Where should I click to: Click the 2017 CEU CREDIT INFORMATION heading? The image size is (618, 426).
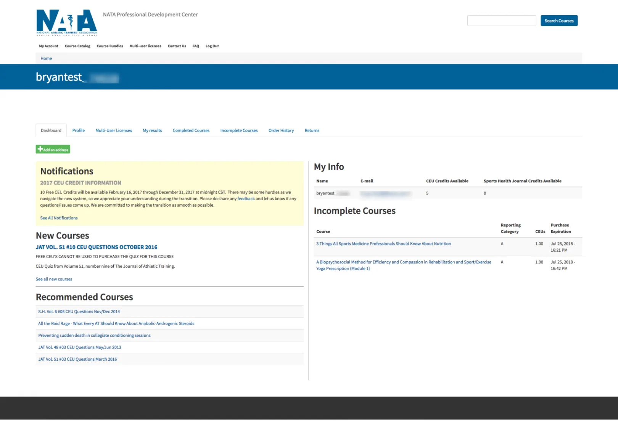click(80, 183)
